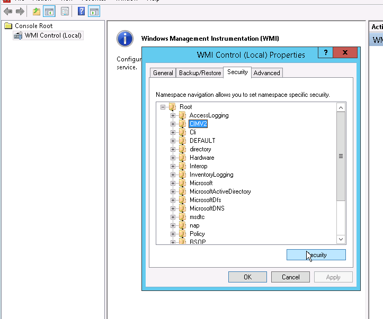This screenshot has width=383, height=319.
Task: Click OK in WMI Properties dialog
Action: tap(247, 277)
